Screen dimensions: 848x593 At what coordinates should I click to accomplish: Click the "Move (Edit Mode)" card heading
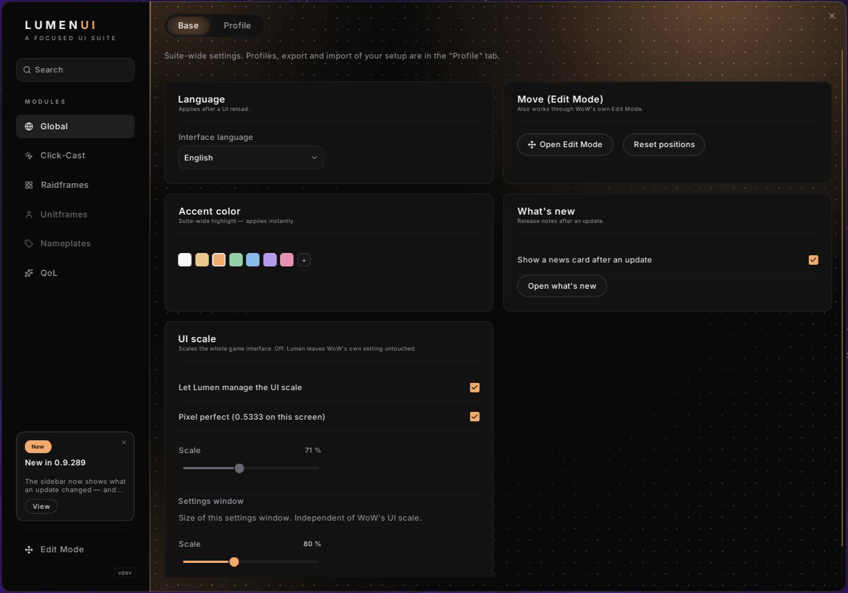coord(561,99)
